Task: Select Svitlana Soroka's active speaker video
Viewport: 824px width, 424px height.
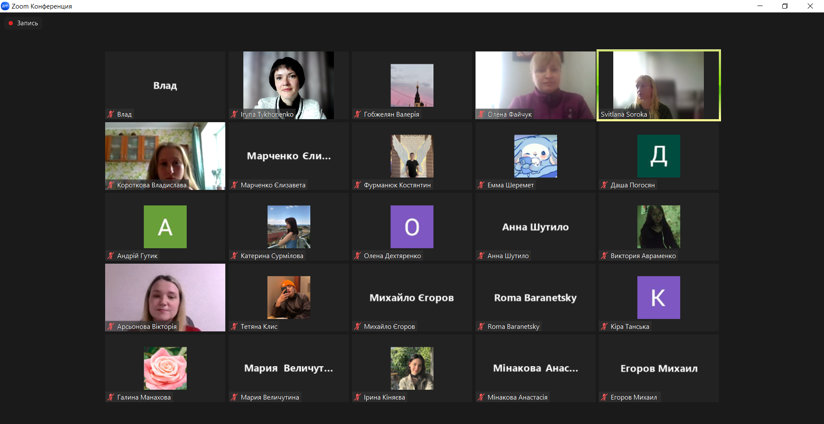Action: (x=659, y=85)
